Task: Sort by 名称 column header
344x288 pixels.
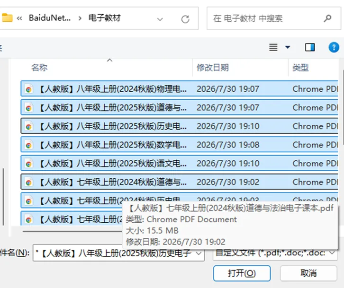Action: coord(39,68)
